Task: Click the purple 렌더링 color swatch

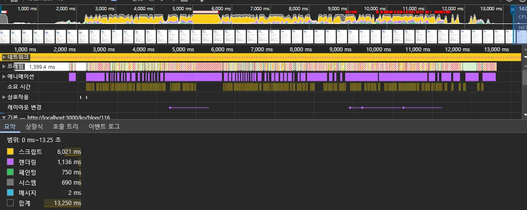Action: click(10, 162)
